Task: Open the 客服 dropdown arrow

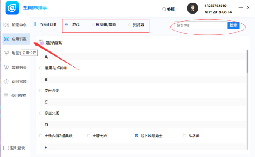Action: 177,9
